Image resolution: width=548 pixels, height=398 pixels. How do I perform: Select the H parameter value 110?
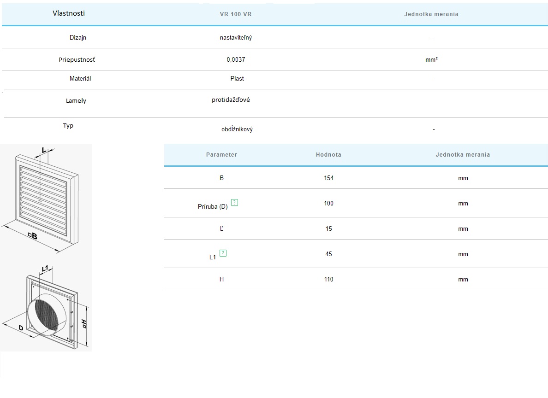(x=328, y=280)
